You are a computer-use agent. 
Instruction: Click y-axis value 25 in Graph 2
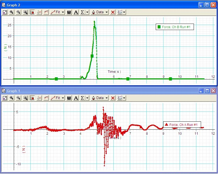10,25
